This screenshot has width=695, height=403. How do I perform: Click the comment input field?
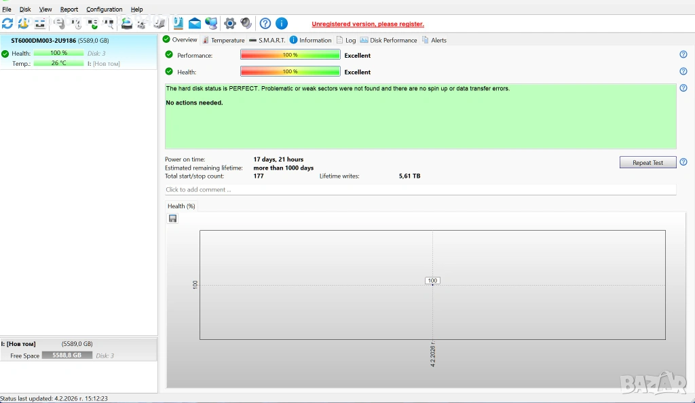(420, 190)
